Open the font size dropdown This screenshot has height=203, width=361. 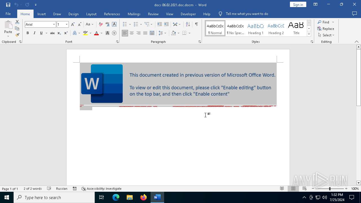coord(67,25)
